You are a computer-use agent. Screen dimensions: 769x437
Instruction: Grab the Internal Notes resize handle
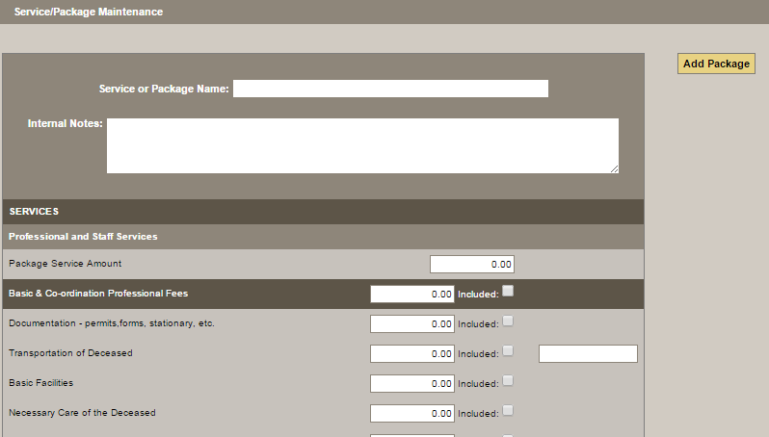pyautogui.click(x=614, y=168)
